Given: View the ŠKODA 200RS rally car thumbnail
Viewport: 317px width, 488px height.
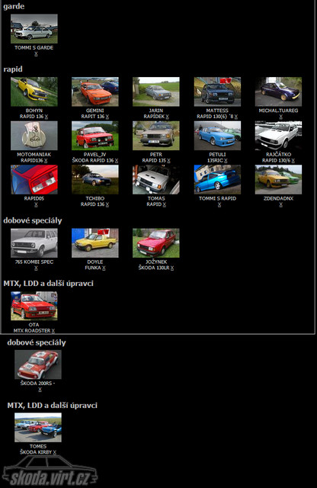Looking at the screenshot, I should (x=38, y=364).
